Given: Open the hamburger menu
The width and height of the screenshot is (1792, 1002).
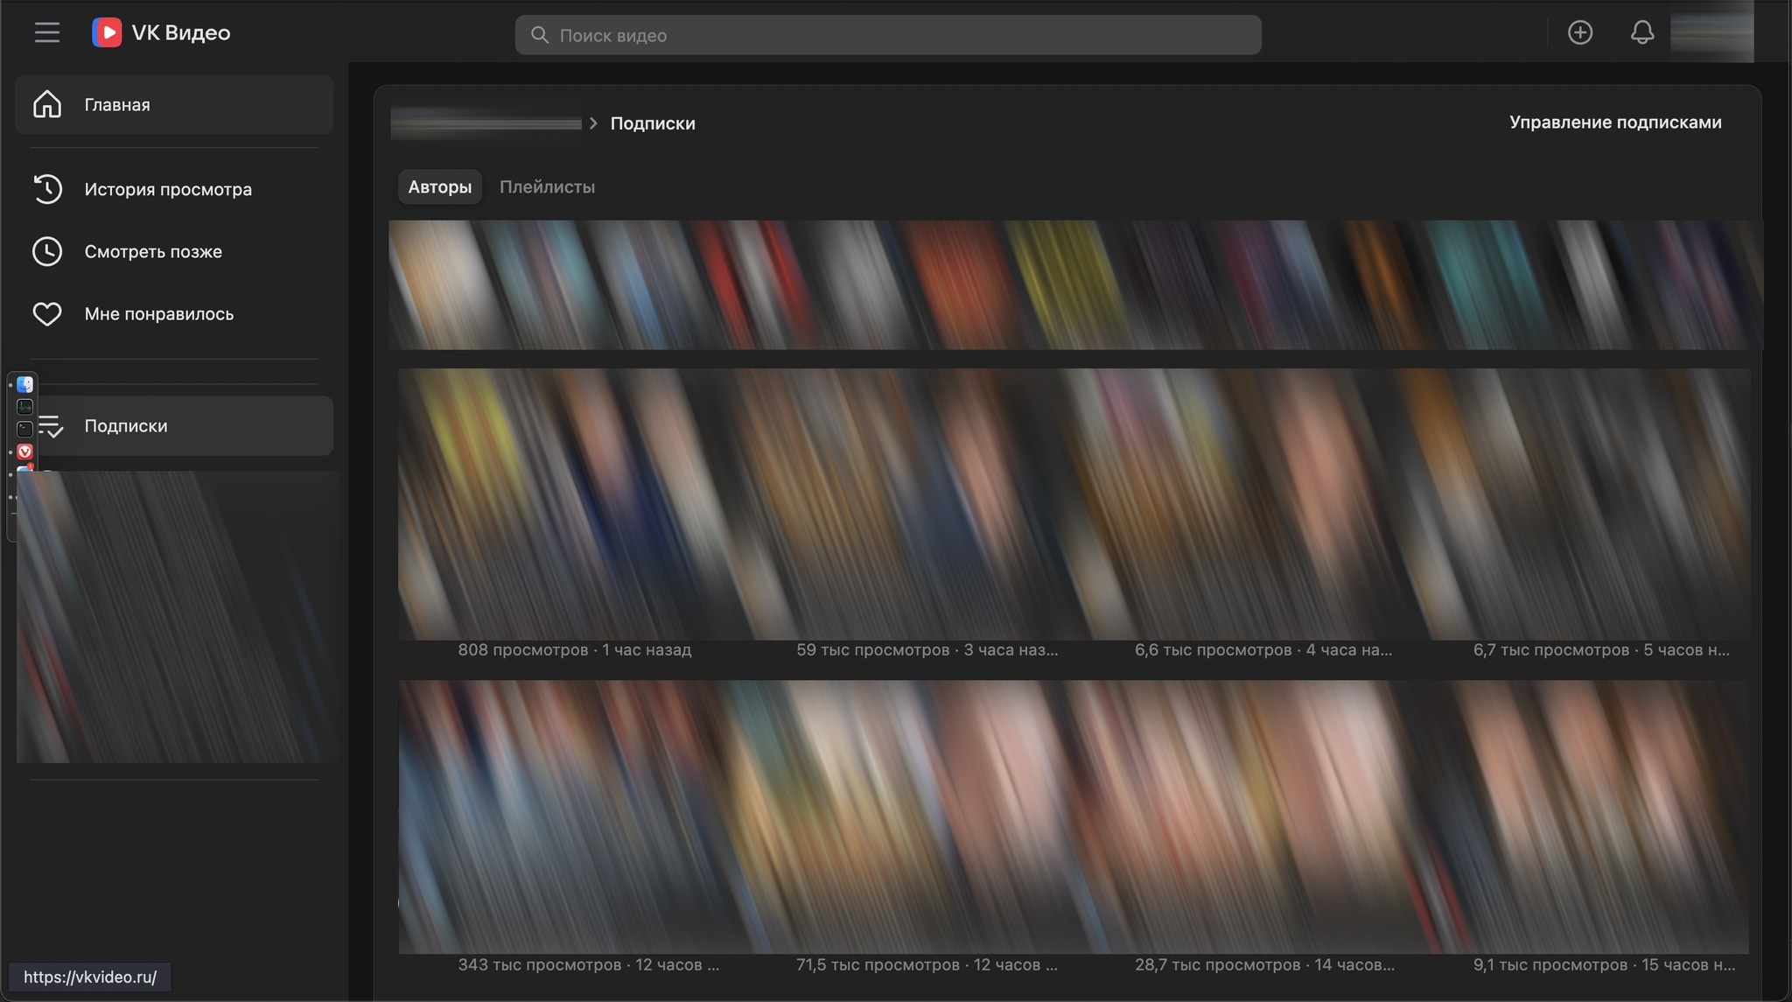Looking at the screenshot, I should coord(47,33).
